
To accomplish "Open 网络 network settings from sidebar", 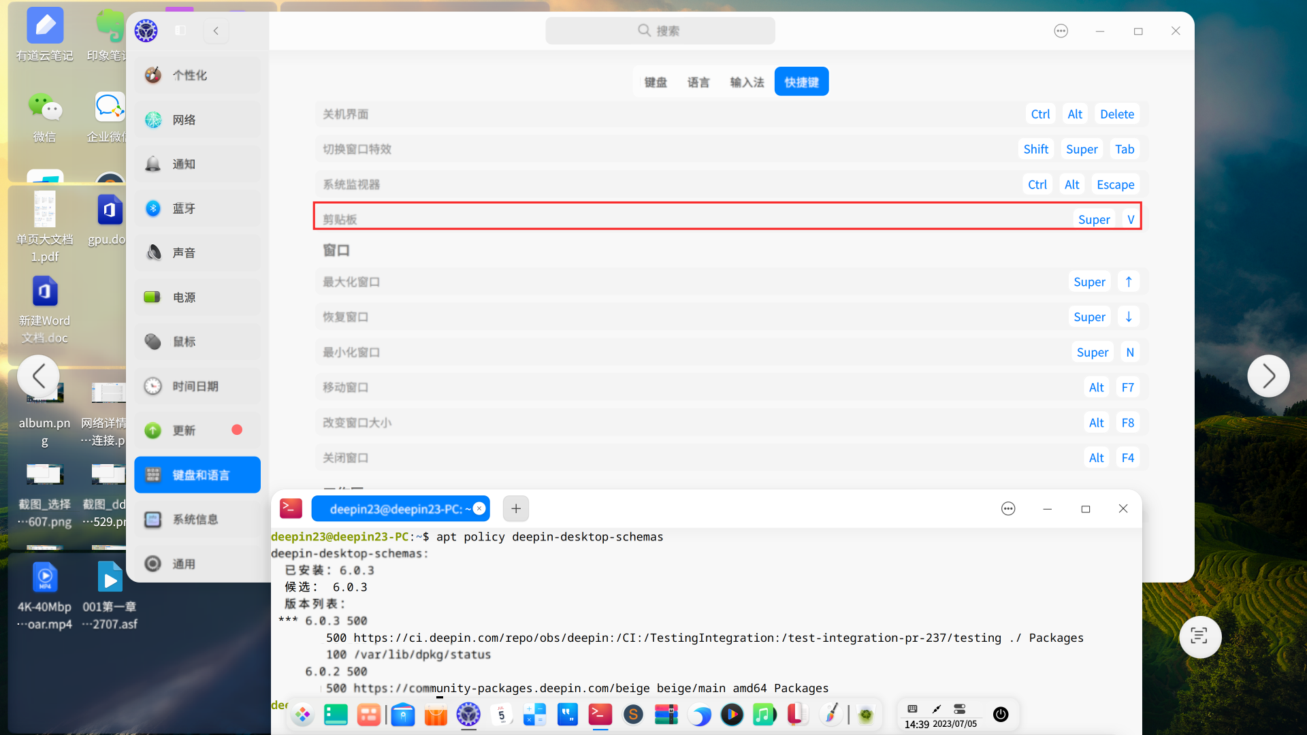I will tap(182, 119).
